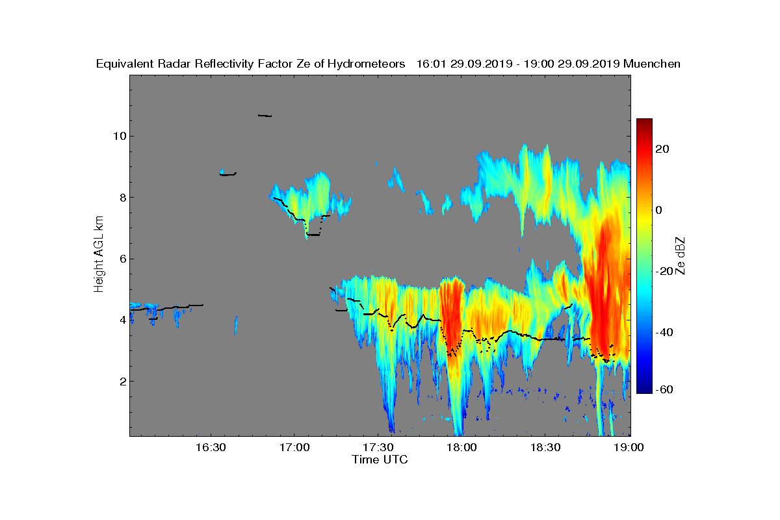Image resolution: width=780 pixels, height=520 pixels.
Task: Click the height tick label 6
Action: click(x=122, y=259)
